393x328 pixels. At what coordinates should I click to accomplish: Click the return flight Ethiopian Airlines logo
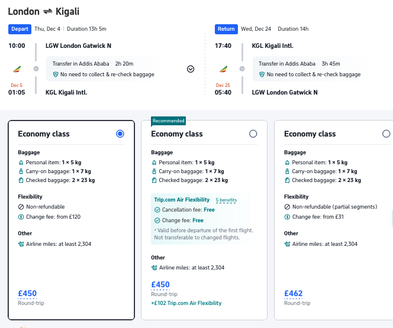coord(223,69)
